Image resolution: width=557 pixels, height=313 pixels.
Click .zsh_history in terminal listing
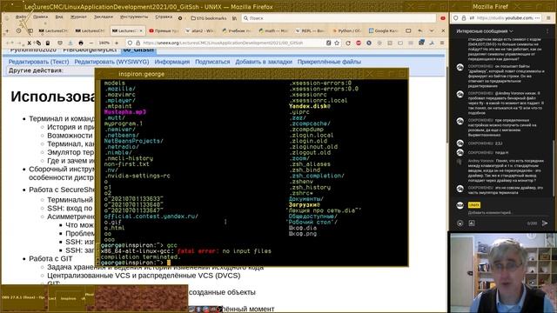click(310, 187)
